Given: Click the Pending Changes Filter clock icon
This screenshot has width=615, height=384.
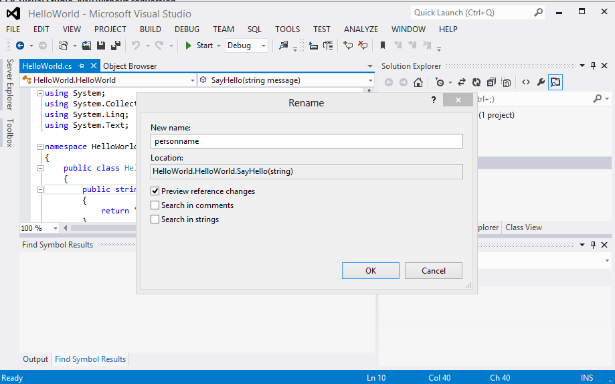Looking at the screenshot, I should (x=440, y=82).
